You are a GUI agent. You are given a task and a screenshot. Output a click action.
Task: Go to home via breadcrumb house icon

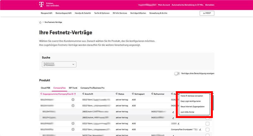tap(40, 22)
